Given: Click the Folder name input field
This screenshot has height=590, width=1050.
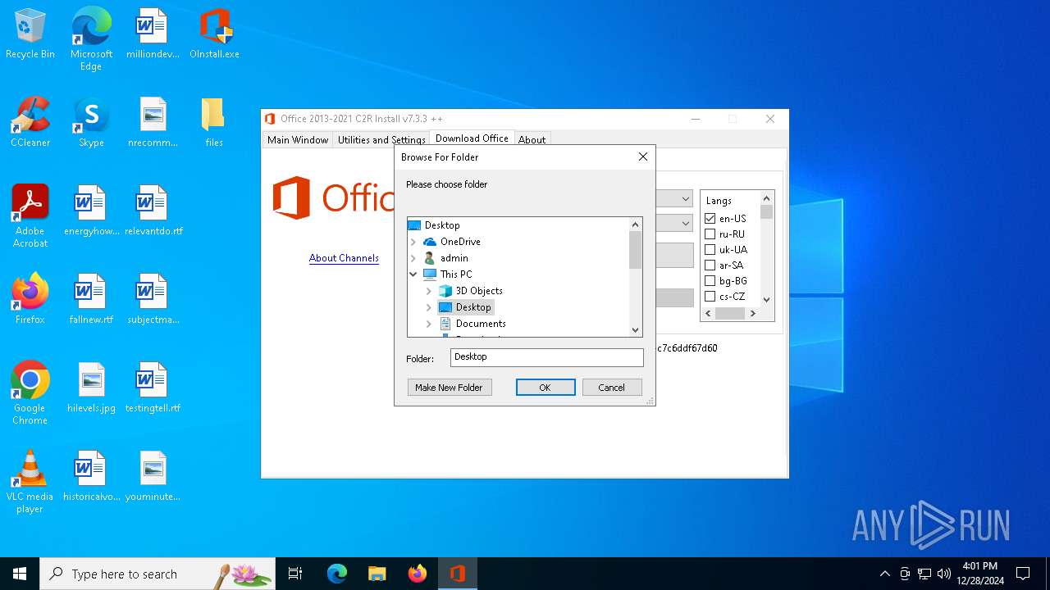Looking at the screenshot, I should coord(547,357).
